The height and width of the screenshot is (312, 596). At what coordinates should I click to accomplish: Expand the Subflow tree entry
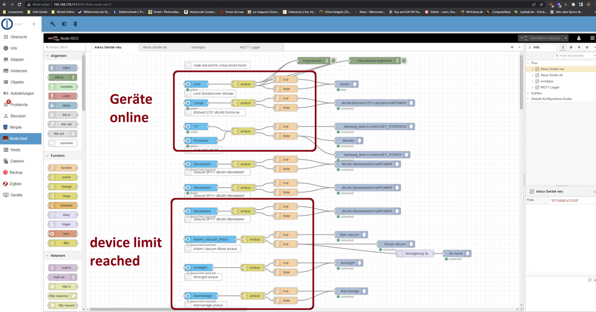point(528,93)
